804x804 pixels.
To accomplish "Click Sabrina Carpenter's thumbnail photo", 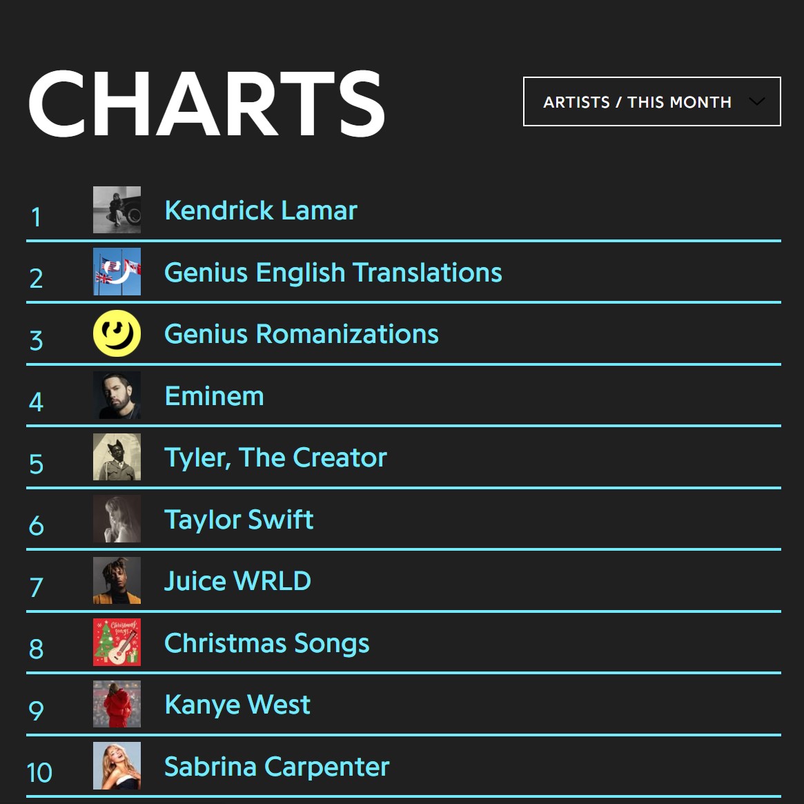I will pyautogui.click(x=117, y=766).
